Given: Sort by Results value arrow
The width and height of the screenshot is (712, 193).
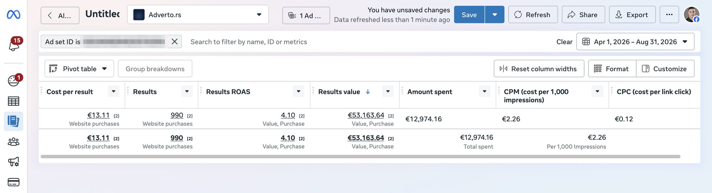Looking at the screenshot, I should coord(368,92).
